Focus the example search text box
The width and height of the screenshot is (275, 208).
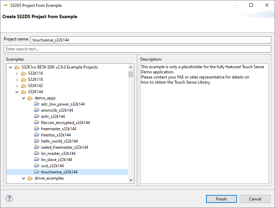[137, 49]
